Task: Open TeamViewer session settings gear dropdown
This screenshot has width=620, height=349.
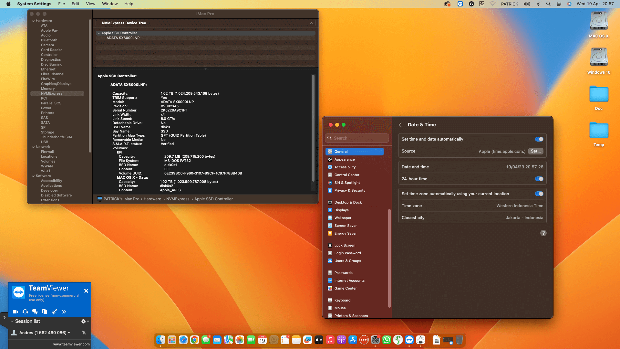Action: pos(85,321)
